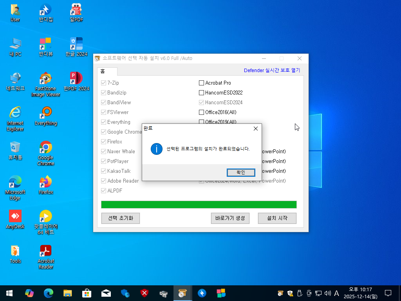
Task: Open the Tools folder desktop icon
Action: [15, 254]
